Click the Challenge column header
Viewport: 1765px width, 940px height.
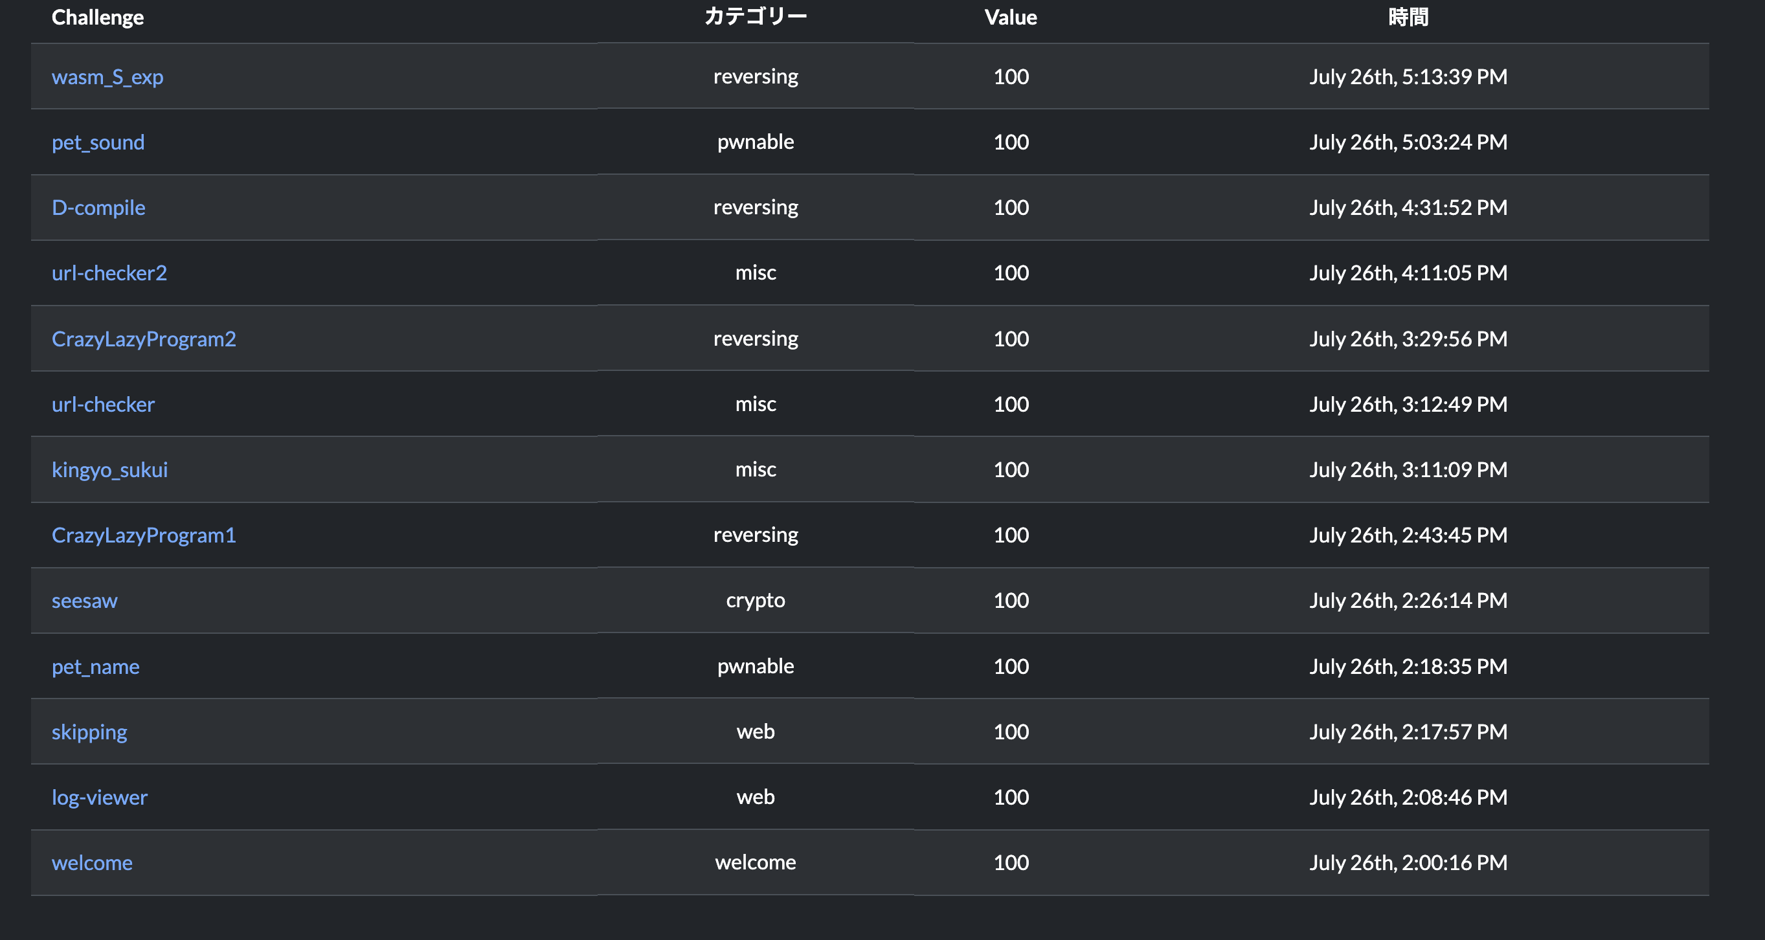[x=97, y=17]
